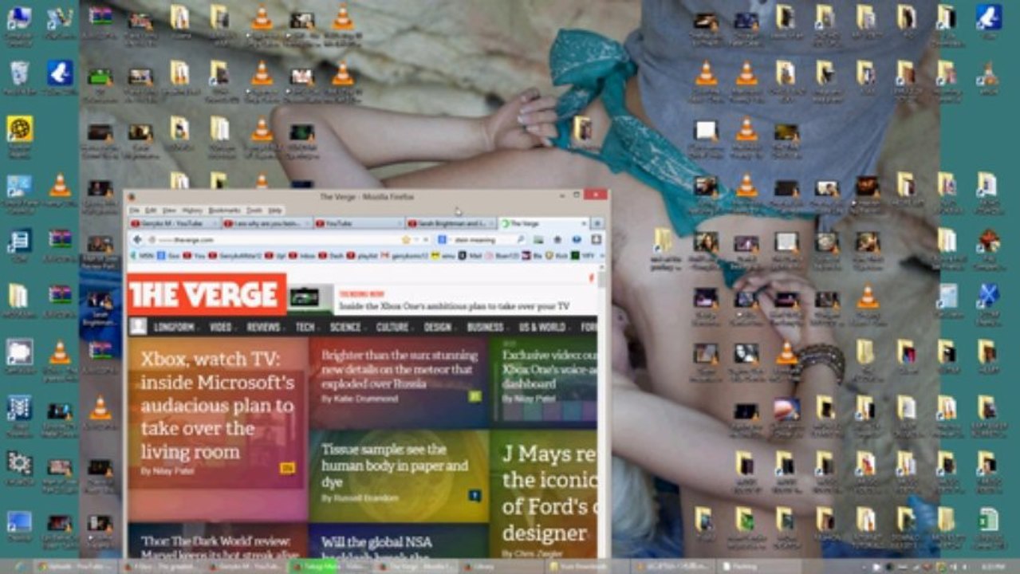Screen dimensions: 1020x574
Task: Switch to the 'I see why are you bein...' tab
Action: pyautogui.click(x=266, y=224)
